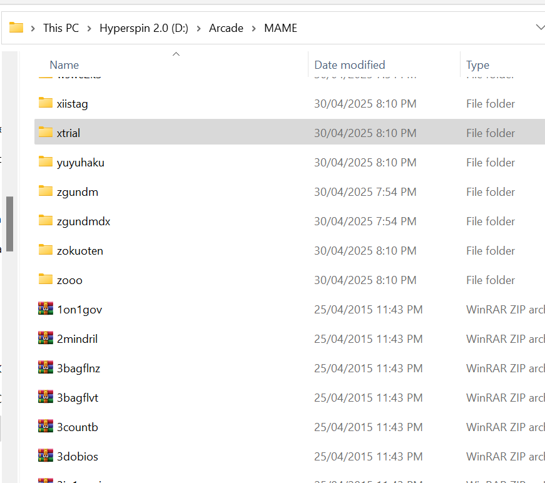Click the File folder type of zooo
Viewport: 545px width, 483px height.
coord(491,280)
